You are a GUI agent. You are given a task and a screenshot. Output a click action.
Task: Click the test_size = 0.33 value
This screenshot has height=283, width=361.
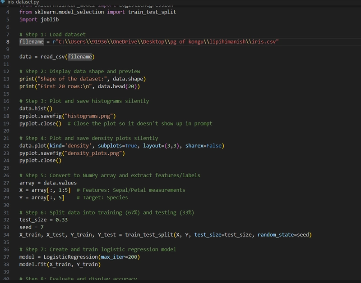[62, 220]
